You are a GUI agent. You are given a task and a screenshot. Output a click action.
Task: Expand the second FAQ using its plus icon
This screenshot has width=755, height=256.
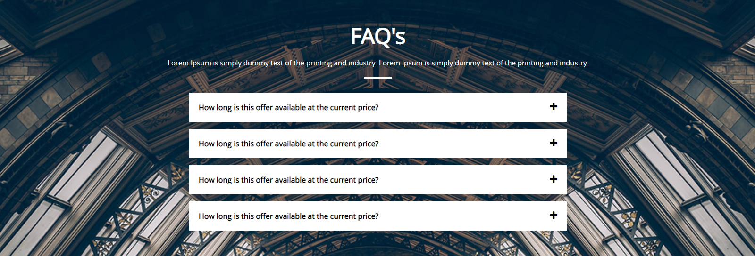(554, 143)
